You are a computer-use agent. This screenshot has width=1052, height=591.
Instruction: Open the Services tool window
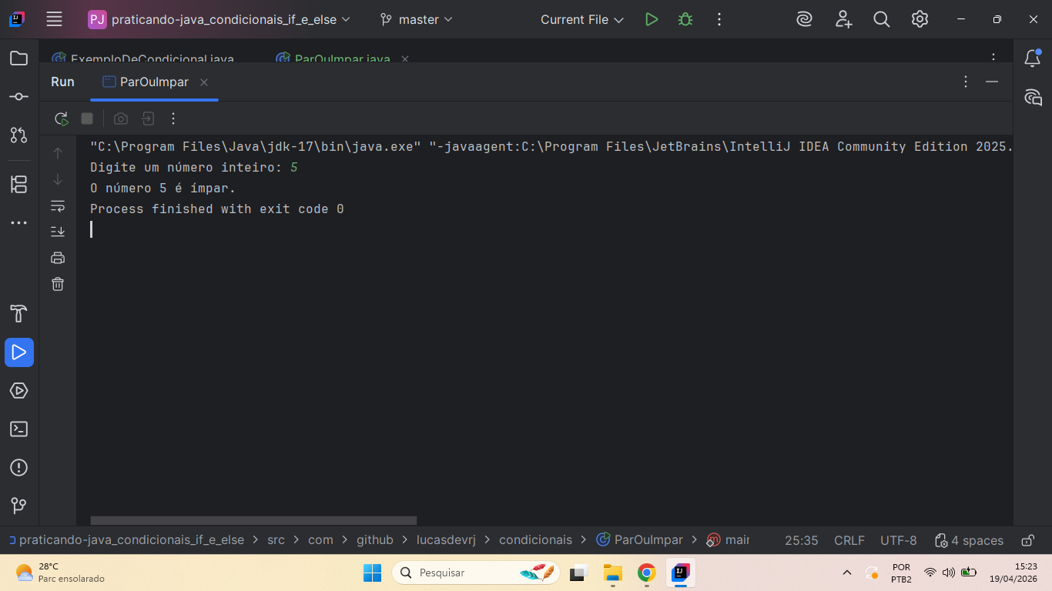tap(19, 391)
